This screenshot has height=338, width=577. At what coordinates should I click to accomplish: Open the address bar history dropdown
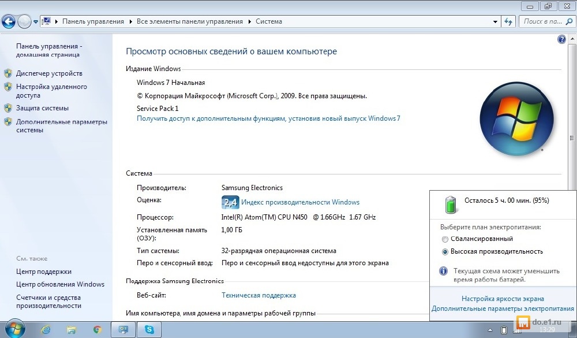495,22
